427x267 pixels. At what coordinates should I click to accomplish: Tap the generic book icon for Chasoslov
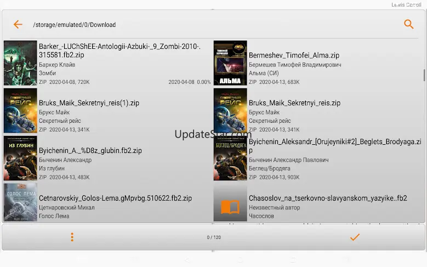[x=230, y=207]
